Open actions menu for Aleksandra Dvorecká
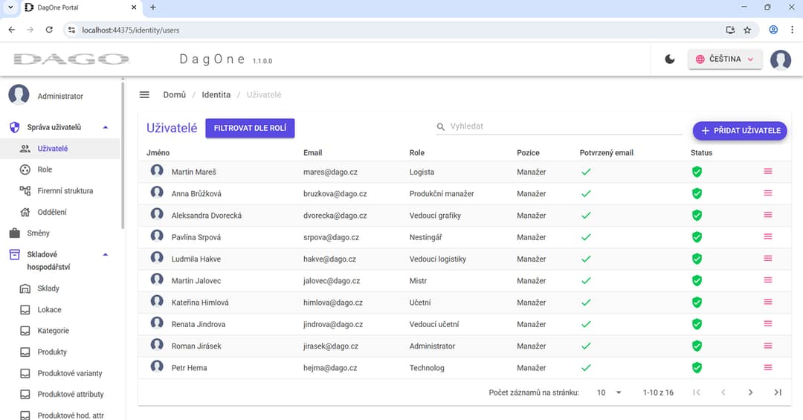This screenshot has width=803, height=420. [x=767, y=215]
